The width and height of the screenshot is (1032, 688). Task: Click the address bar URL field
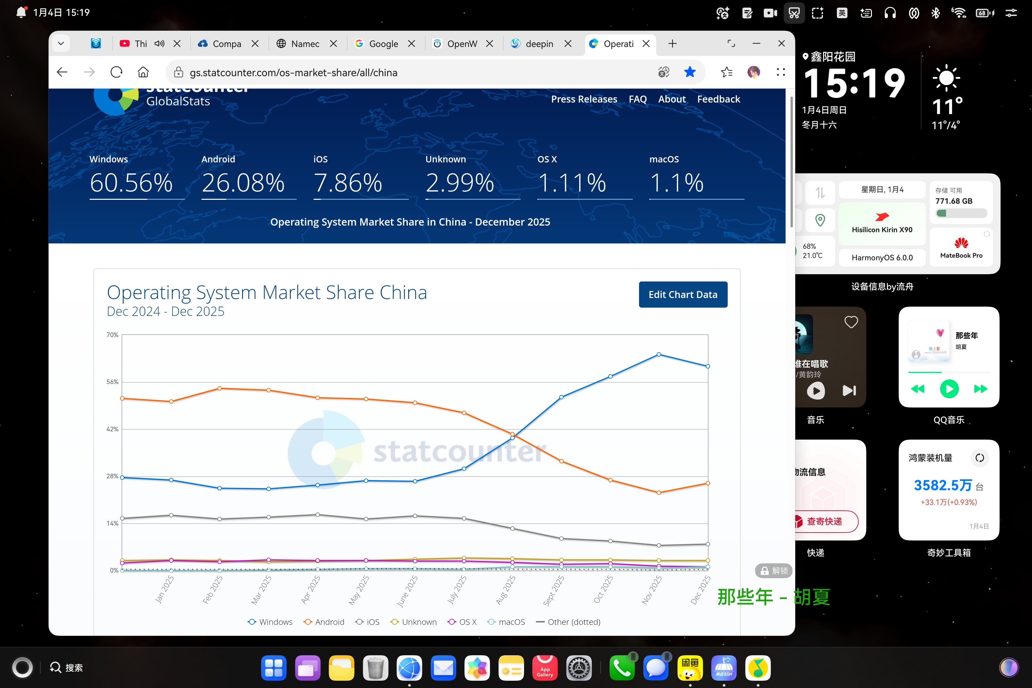click(x=412, y=72)
